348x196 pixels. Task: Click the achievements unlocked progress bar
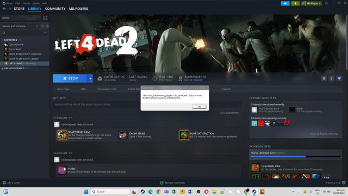(x=295, y=156)
